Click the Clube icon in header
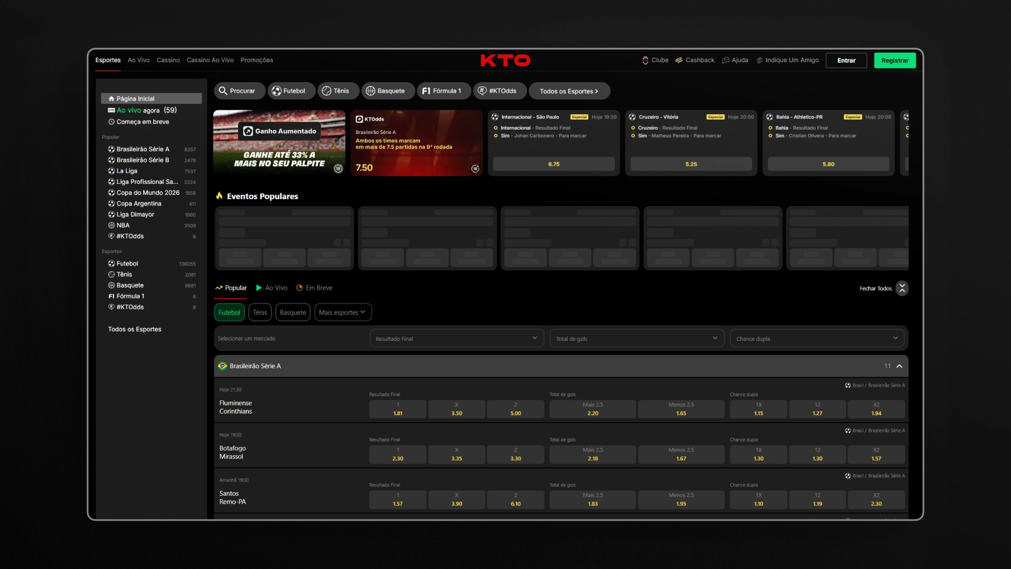This screenshot has width=1011, height=569. click(645, 60)
